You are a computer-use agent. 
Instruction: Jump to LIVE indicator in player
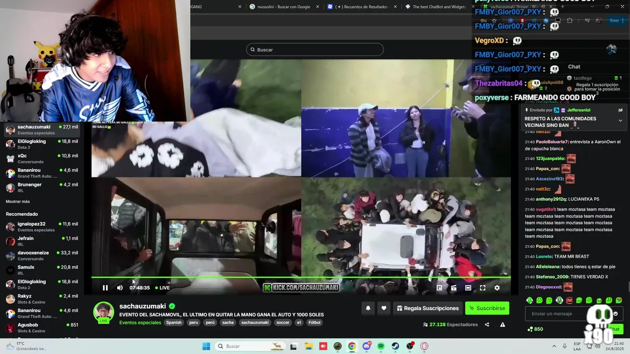(162, 288)
